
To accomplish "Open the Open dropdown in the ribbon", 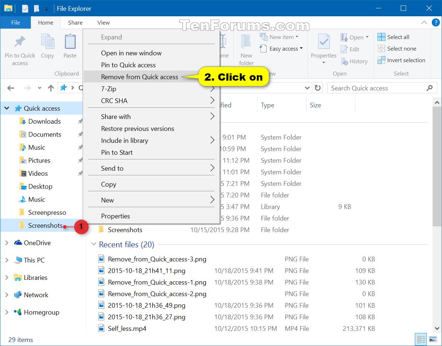I will coord(354,37).
